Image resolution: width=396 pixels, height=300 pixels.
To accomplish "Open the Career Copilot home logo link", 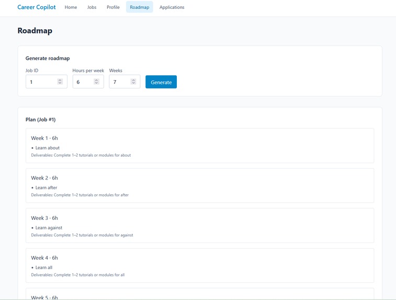I will pos(37,7).
